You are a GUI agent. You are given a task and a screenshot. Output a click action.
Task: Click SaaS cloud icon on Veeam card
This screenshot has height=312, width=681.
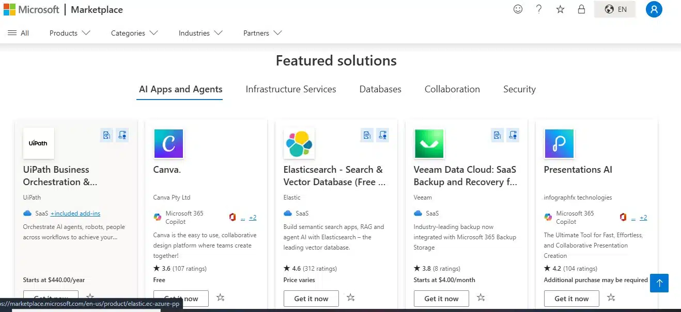point(418,213)
